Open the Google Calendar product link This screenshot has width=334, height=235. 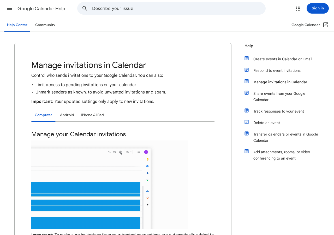pos(306,25)
